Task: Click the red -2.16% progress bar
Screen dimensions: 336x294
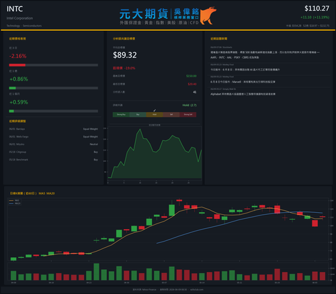Action: pyautogui.click(x=54, y=65)
